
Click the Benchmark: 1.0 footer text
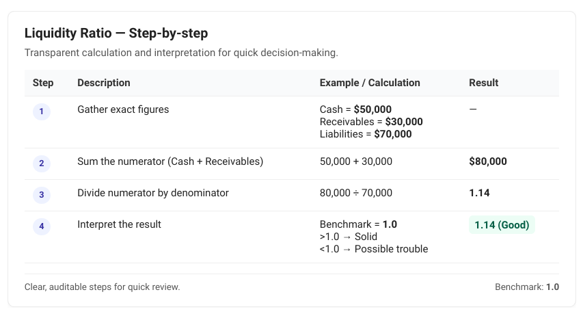click(526, 287)
